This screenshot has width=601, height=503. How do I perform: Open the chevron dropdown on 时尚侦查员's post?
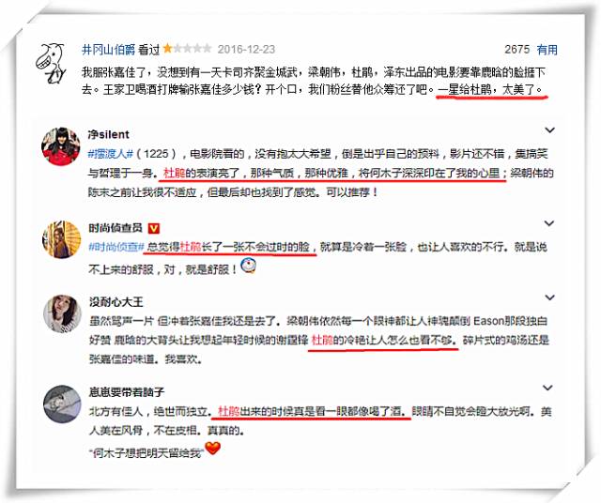[549, 223]
